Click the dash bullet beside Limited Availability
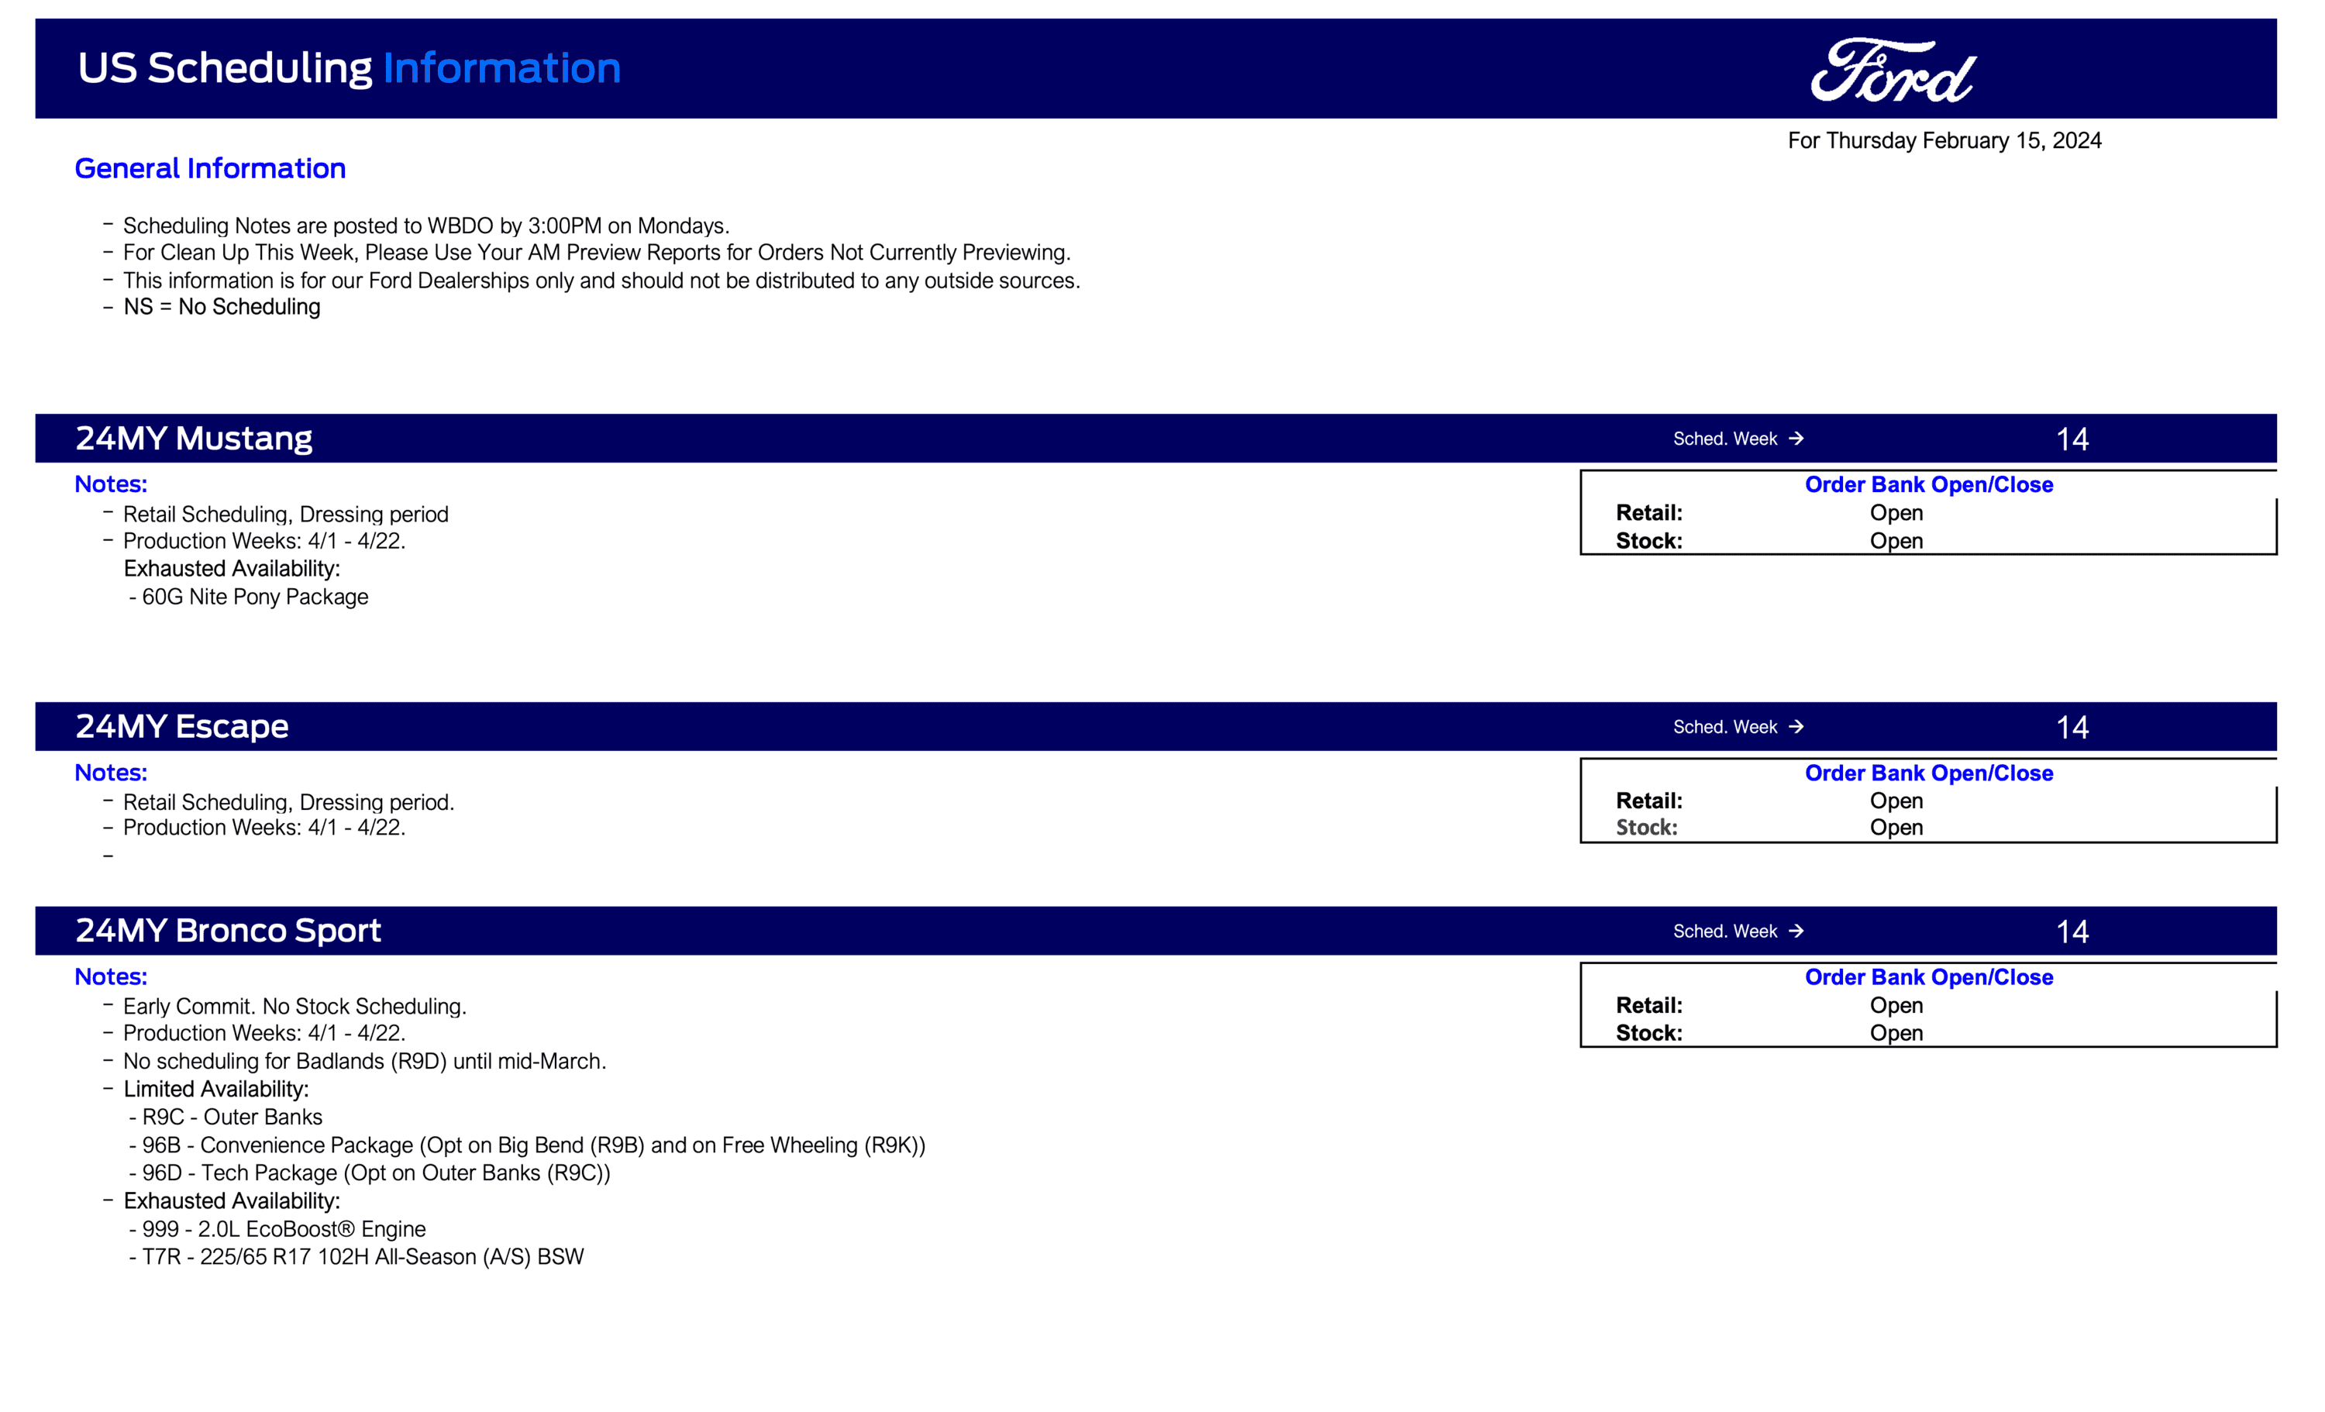 pos(107,1087)
